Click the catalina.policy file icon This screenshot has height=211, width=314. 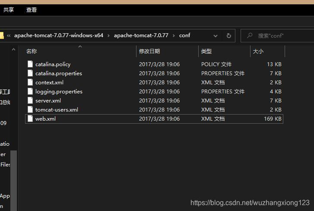(x=30, y=64)
